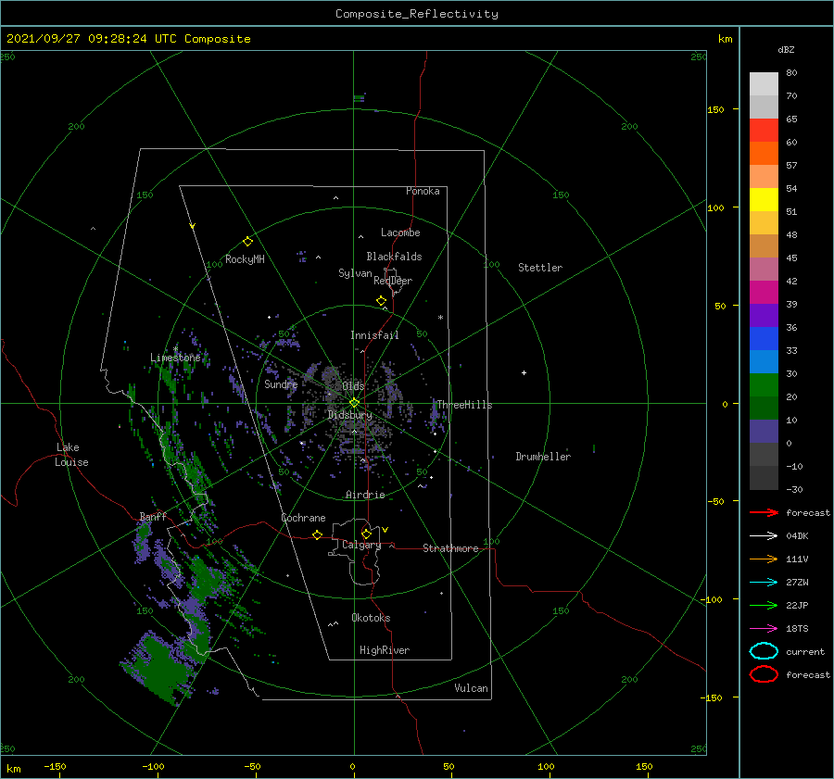This screenshot has height=779, width=834.
Task: Select the dark gray -10 dBZ swatch
Action: pos(764,478)
